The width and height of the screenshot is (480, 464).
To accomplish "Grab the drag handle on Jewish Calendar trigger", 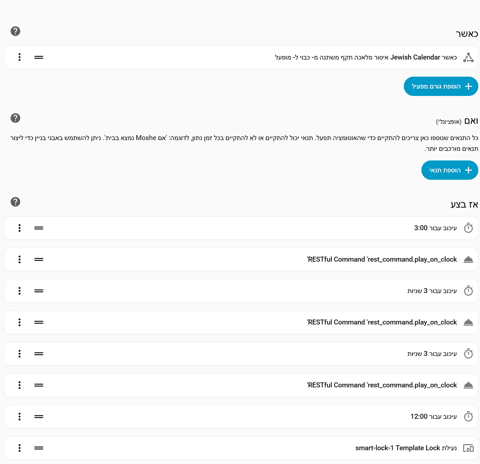I will tap(39, 57).
